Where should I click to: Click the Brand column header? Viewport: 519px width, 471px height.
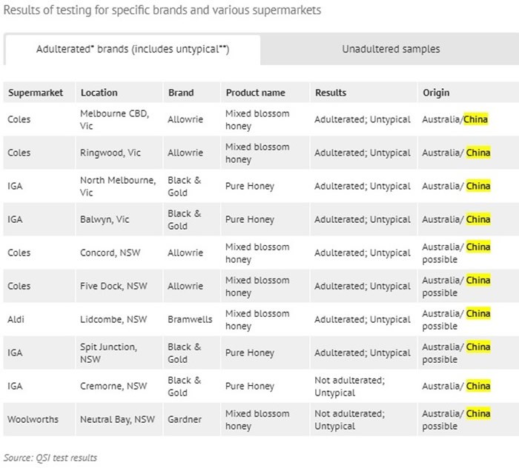[181, 93]
